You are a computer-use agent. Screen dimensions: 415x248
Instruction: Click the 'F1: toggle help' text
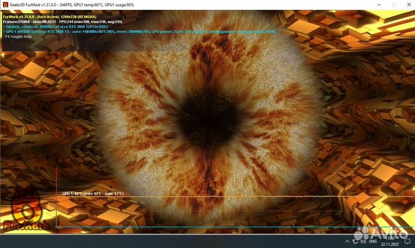click(x=17, y=37)
